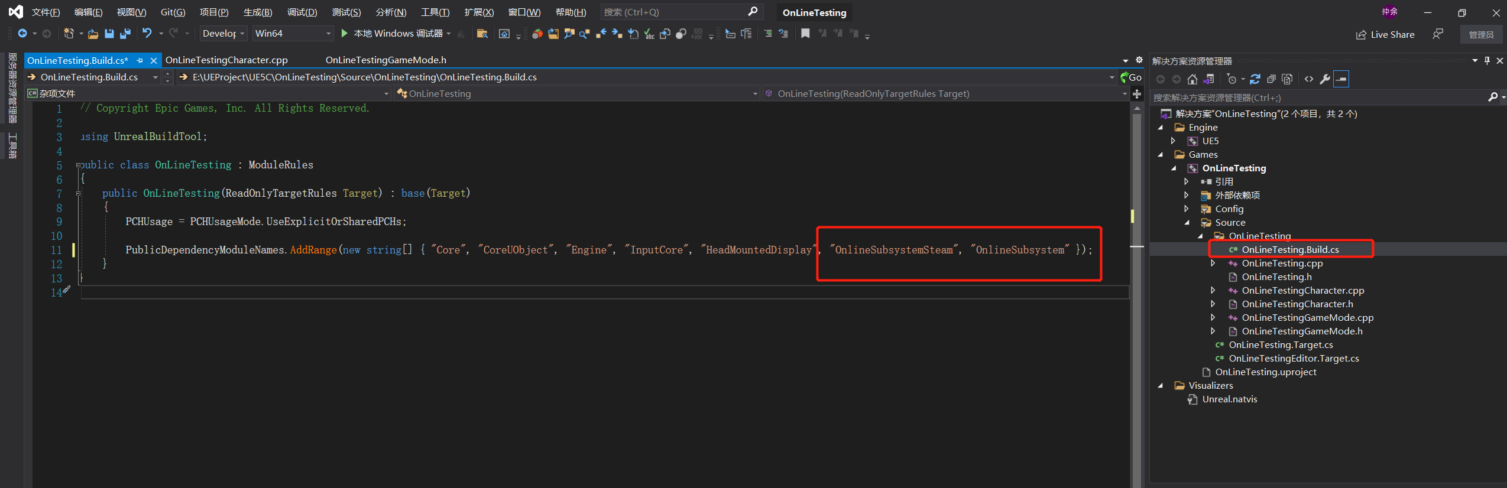Toggle pin on OnLineTesting.Build.cs tab
The image size is (1507, 488).
coord(140,60)
